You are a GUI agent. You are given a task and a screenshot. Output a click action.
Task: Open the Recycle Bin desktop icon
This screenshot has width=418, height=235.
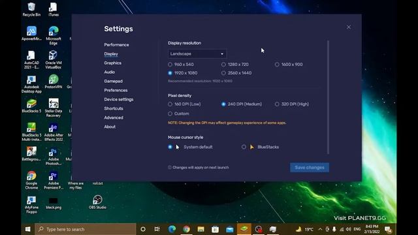tap(31, 9)
